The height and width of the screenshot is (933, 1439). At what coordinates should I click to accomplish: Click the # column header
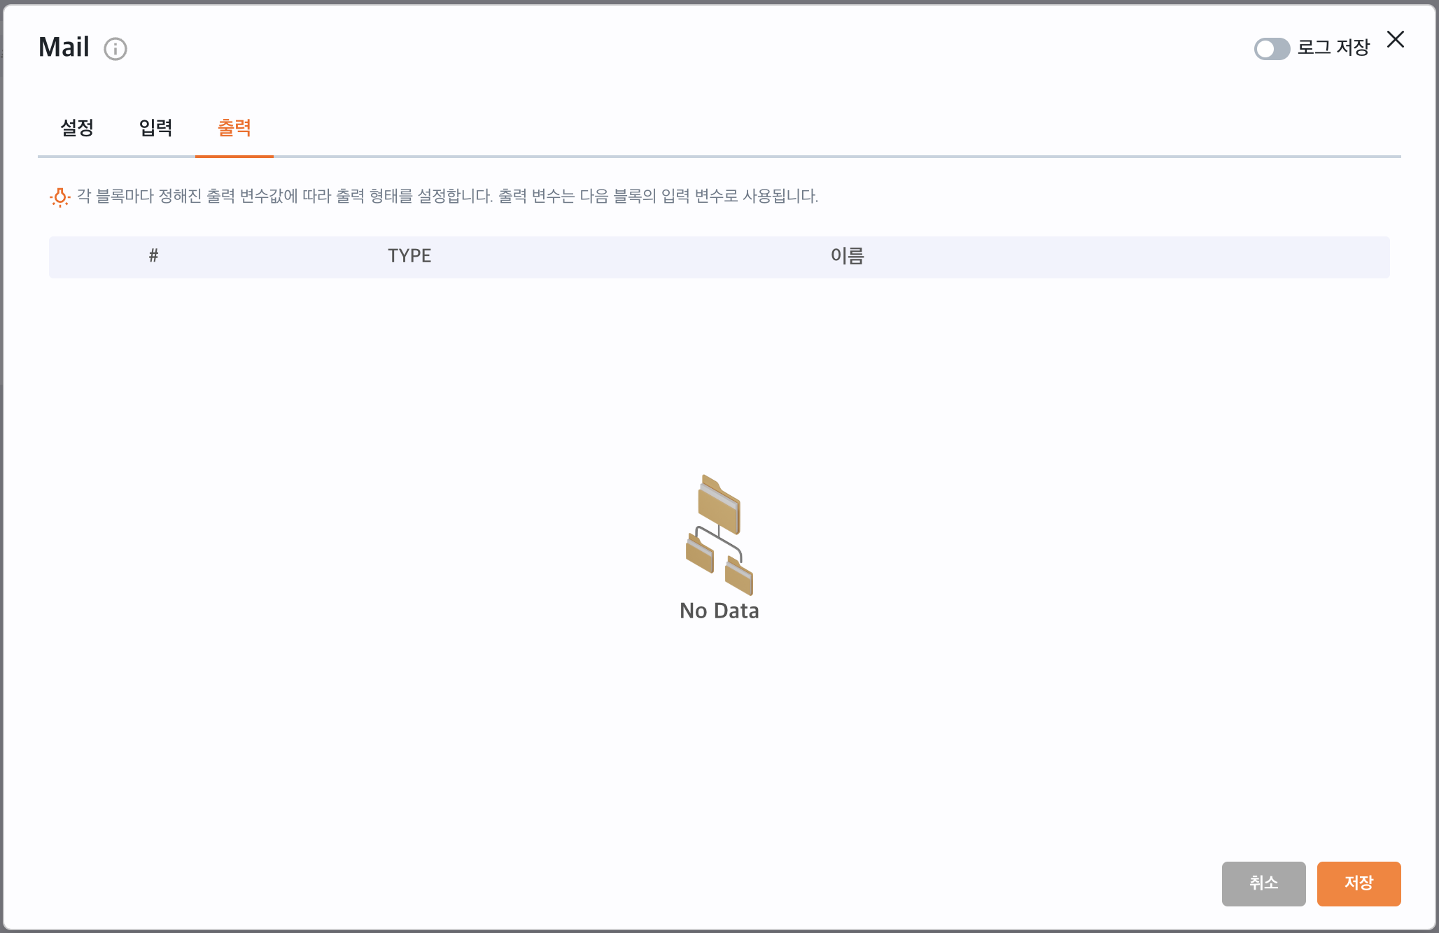pyautogui.click(x=153, y=256)
